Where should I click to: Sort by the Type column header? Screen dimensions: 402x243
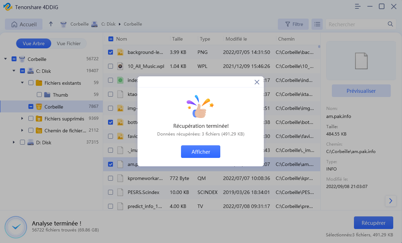click(x=205, y=39)
